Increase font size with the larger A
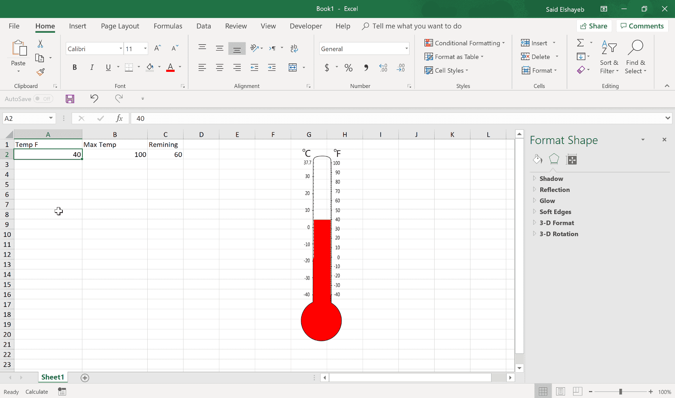This screenshot has width=675, height=398. tap(158, 48)
